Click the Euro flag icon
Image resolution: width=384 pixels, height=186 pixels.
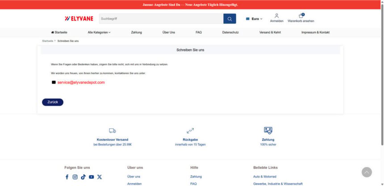click(248, 19)
